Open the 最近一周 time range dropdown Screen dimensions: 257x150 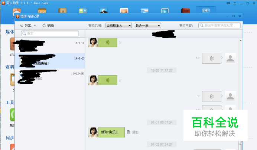pyautogui.click(x=148, y=26)
